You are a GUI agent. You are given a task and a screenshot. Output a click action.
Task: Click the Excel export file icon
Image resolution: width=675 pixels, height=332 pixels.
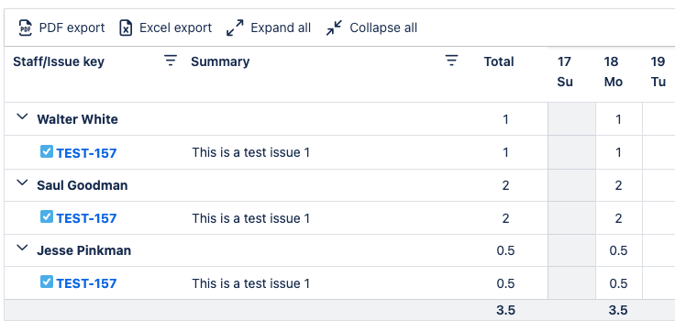click(126, 28)
